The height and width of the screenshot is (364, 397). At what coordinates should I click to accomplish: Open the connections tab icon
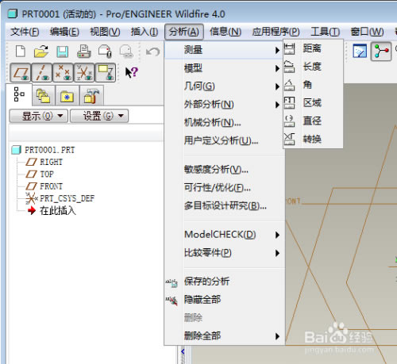click(91, 95)
